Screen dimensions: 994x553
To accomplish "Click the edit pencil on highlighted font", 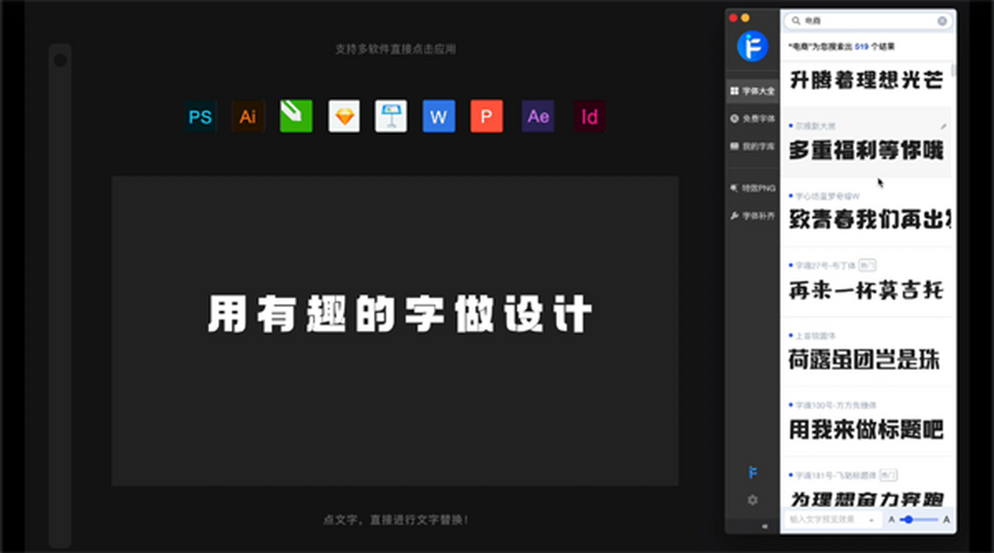I will coord(943,126).
